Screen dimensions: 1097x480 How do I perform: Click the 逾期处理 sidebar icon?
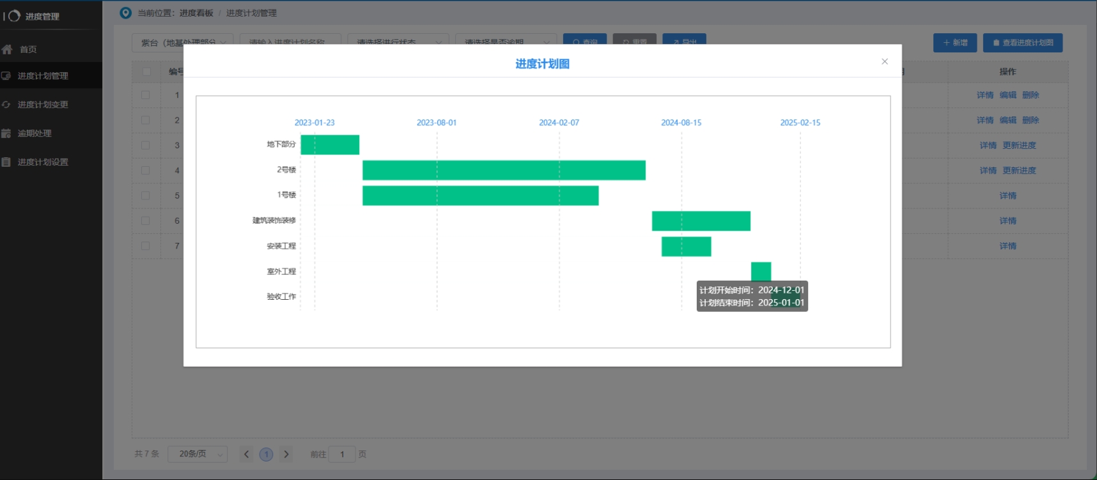[x=6, y=133]
